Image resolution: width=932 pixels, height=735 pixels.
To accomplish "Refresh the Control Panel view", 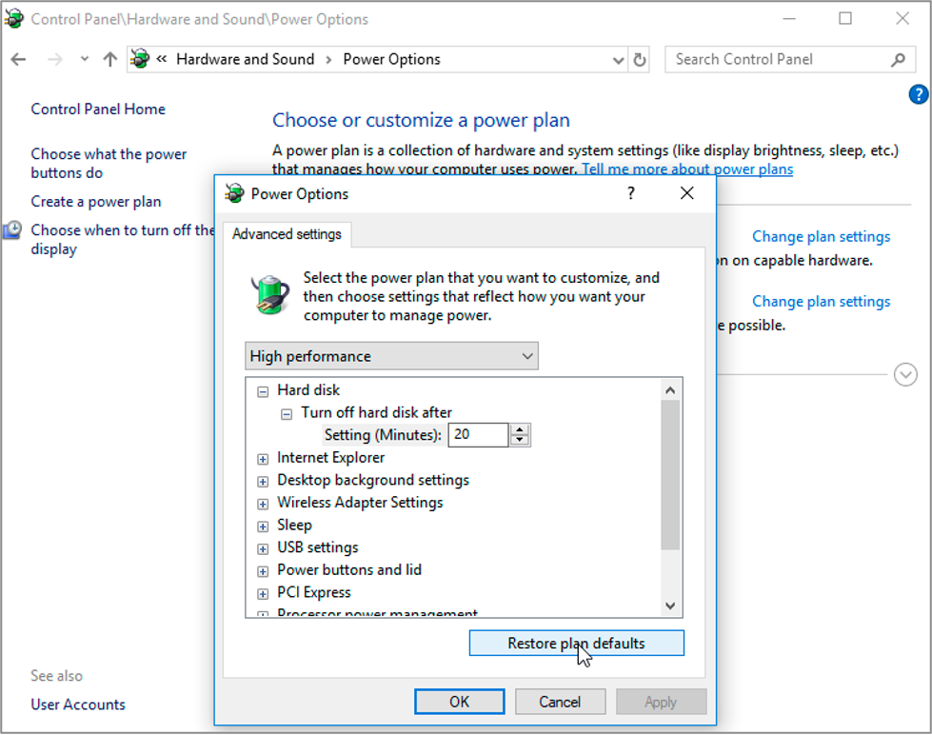I will click(x=640, y=59).
